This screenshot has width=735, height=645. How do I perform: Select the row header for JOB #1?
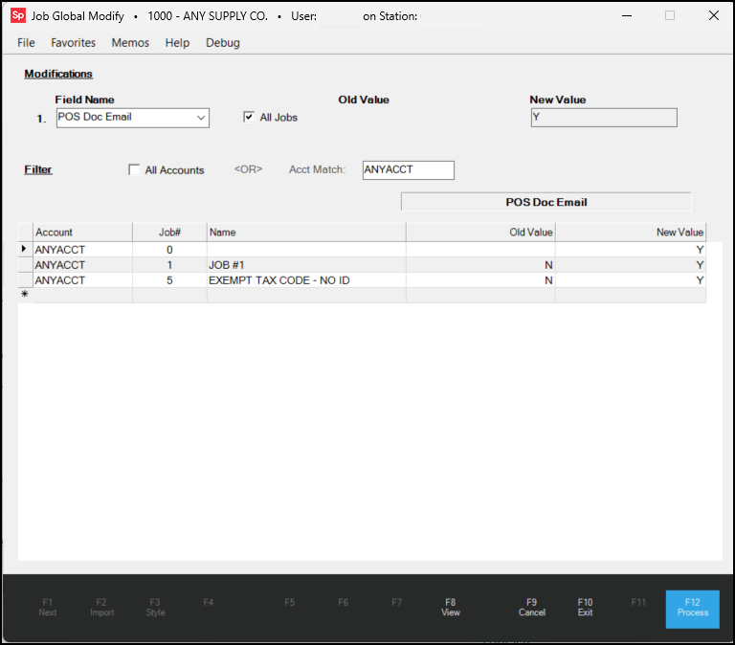(25, 265)
